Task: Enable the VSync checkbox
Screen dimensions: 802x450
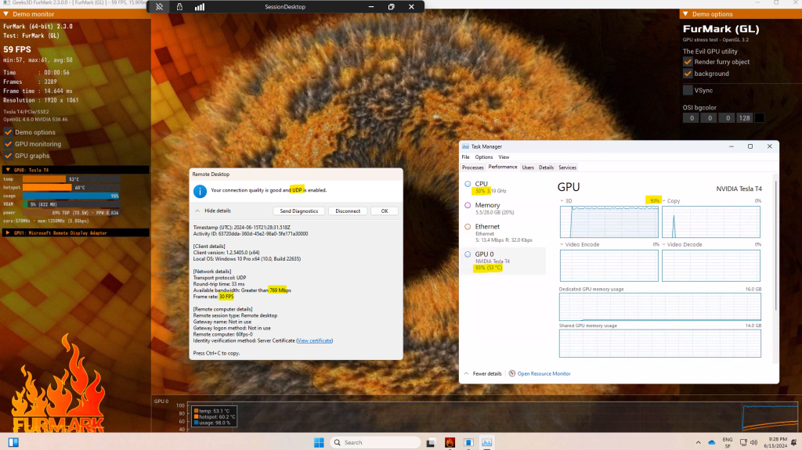Action: [x=688, y=90]
